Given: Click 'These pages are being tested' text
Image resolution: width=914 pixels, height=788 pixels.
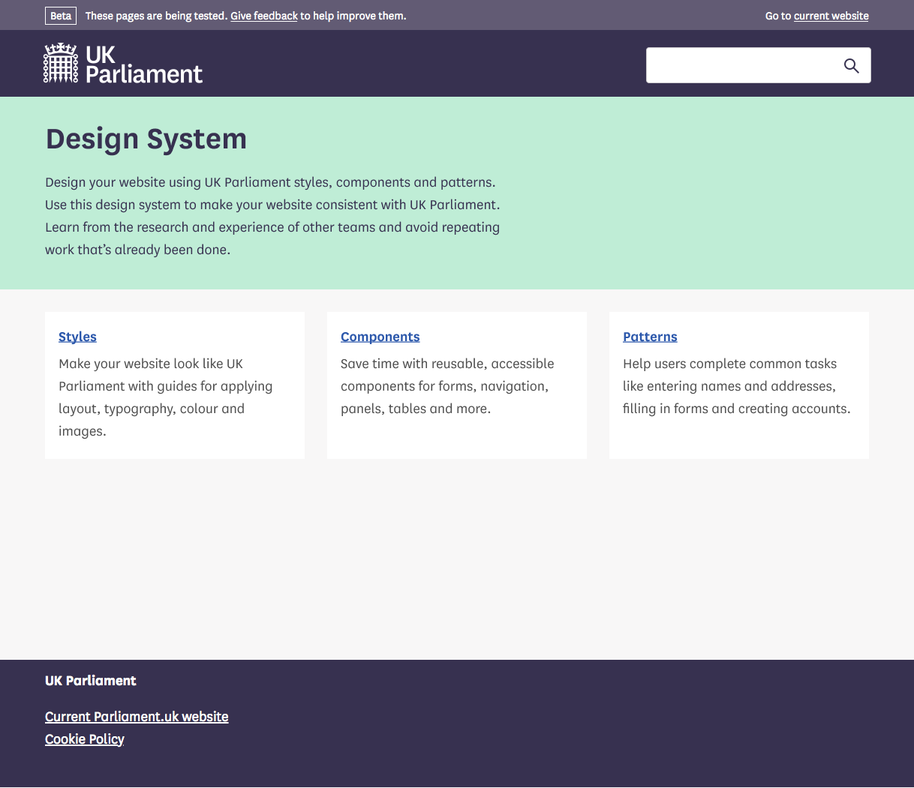Looking at the screenshot, I should tap(156, 16).
